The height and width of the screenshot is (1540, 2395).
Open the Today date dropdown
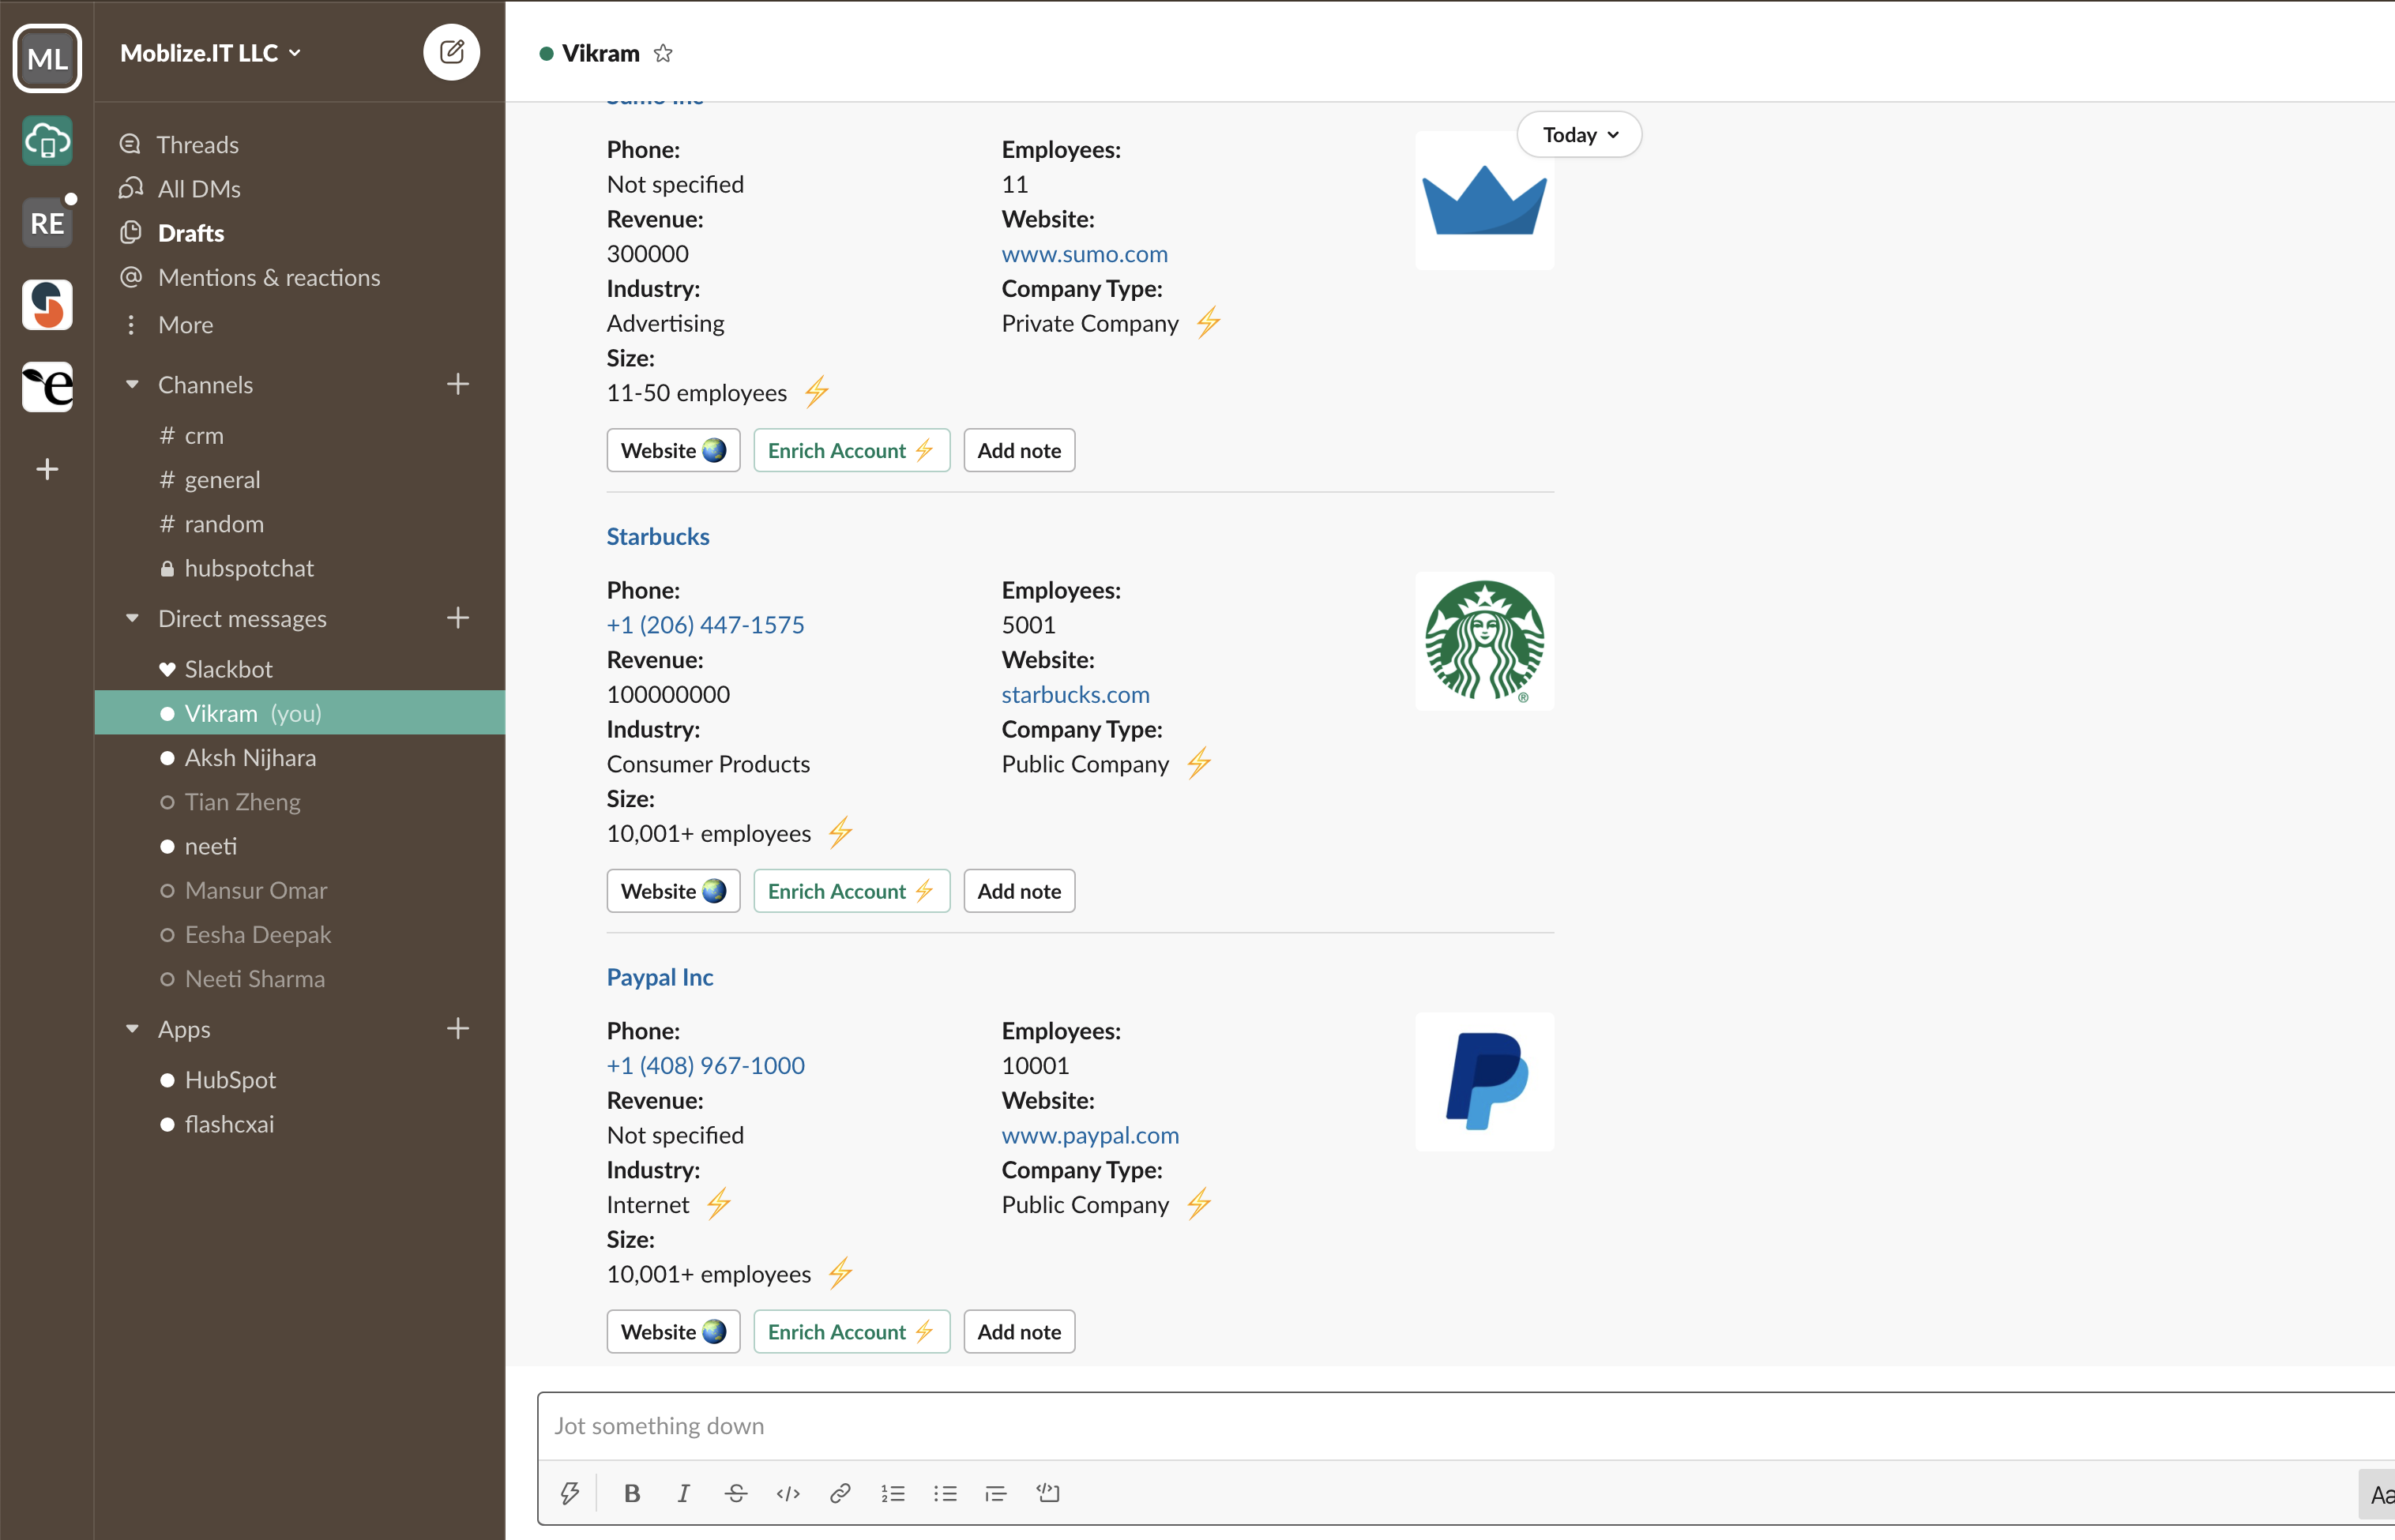1579,135
